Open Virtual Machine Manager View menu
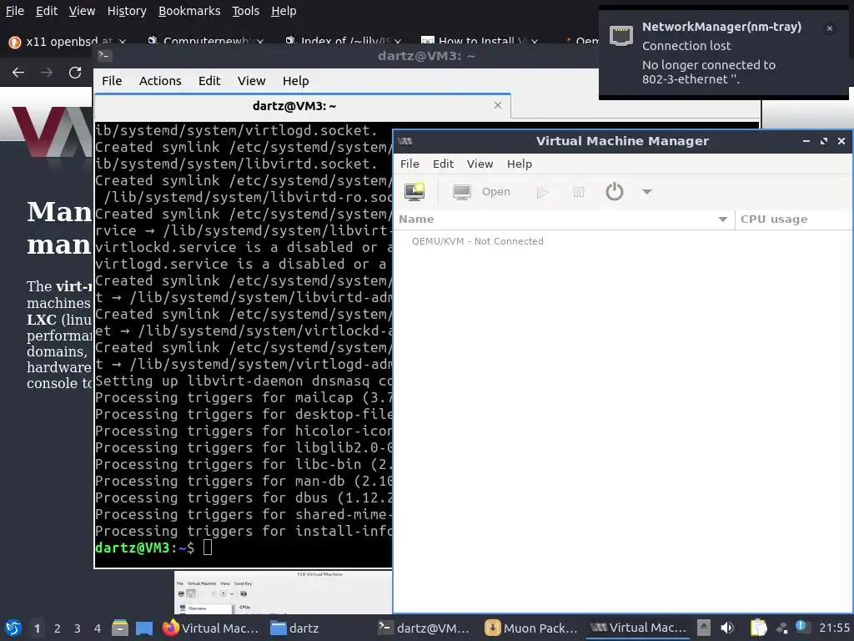Image resolution: width=854 pixels, height=641 pixels. pyautogui.click(x=480, y=164)
